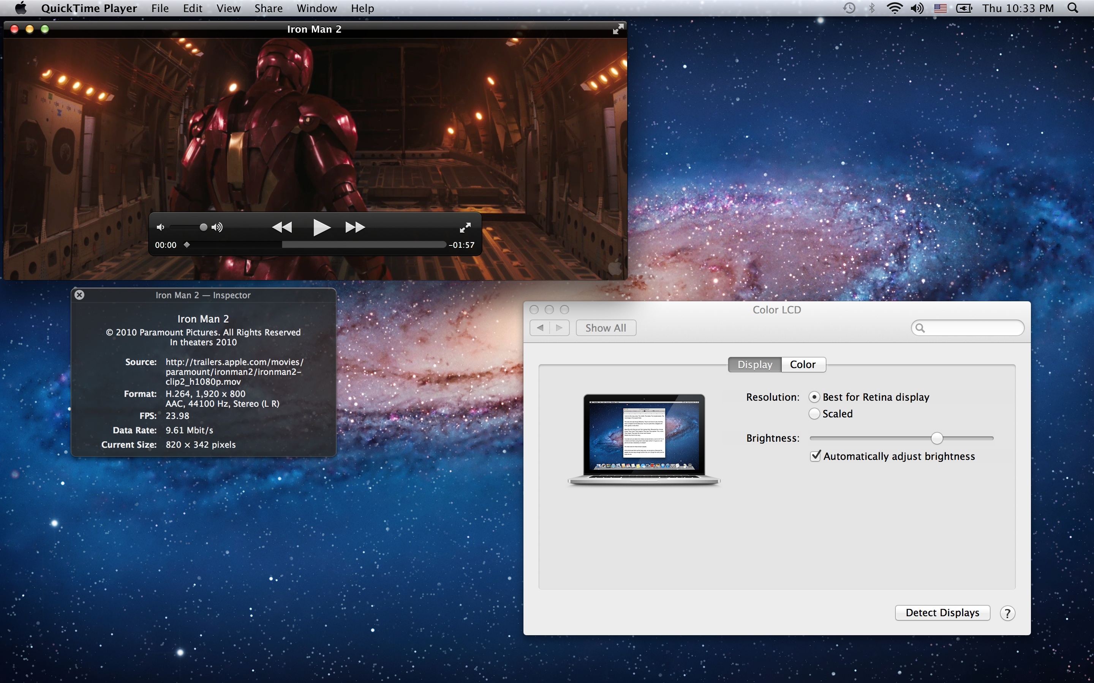Click the Wi-Fi status icon

[894, 8]
